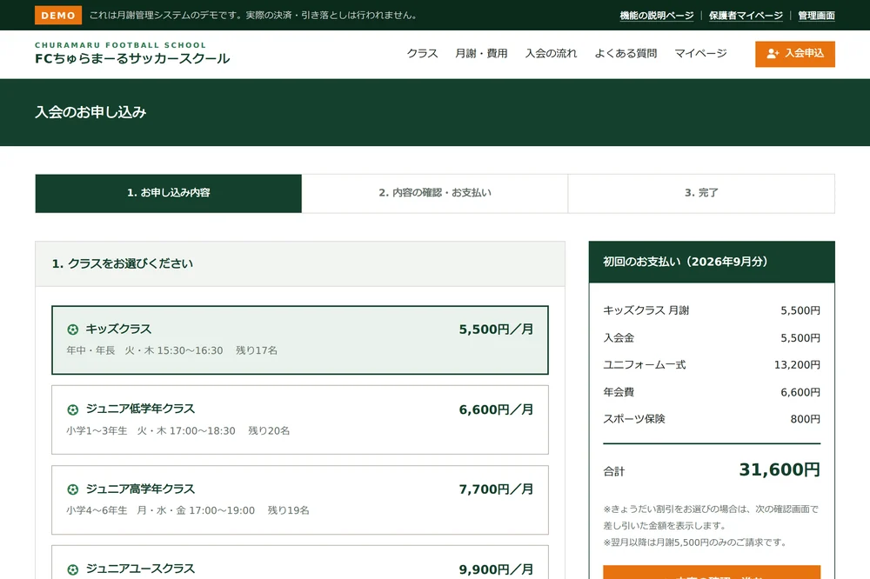Click the 残り17名 availability text
The width and height of the screenshot is (870, 579).
coord(257,350)
